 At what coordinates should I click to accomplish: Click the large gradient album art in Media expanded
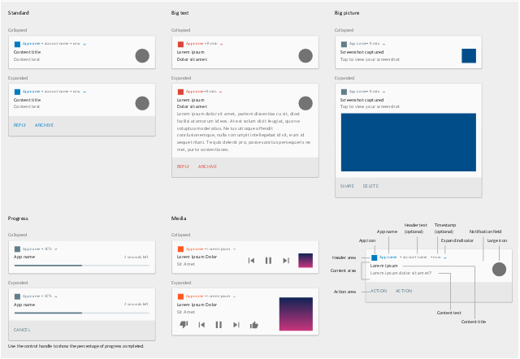coord(296,314)
